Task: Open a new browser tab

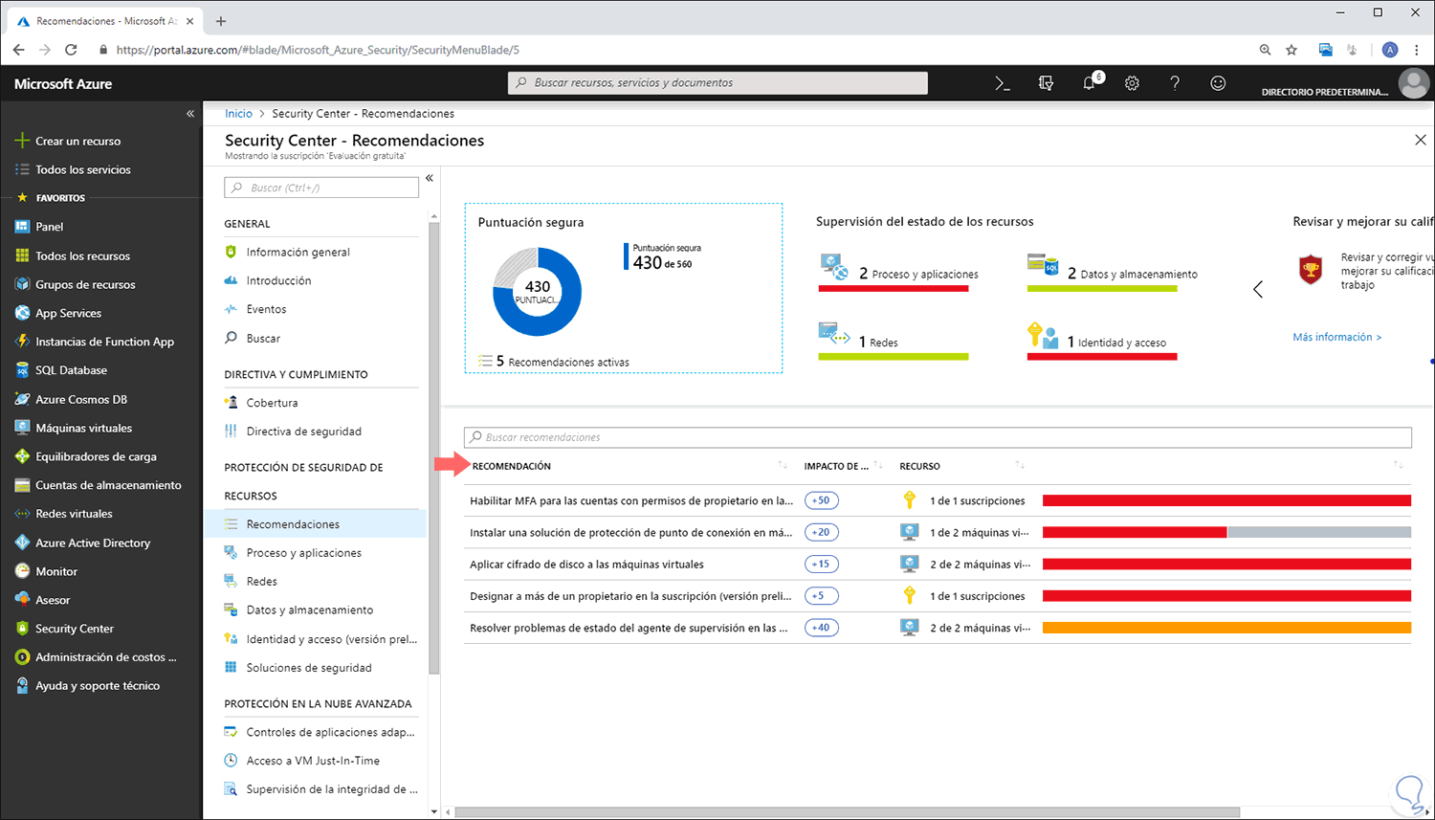Action: pyautogui.click(x=221, y=20)
